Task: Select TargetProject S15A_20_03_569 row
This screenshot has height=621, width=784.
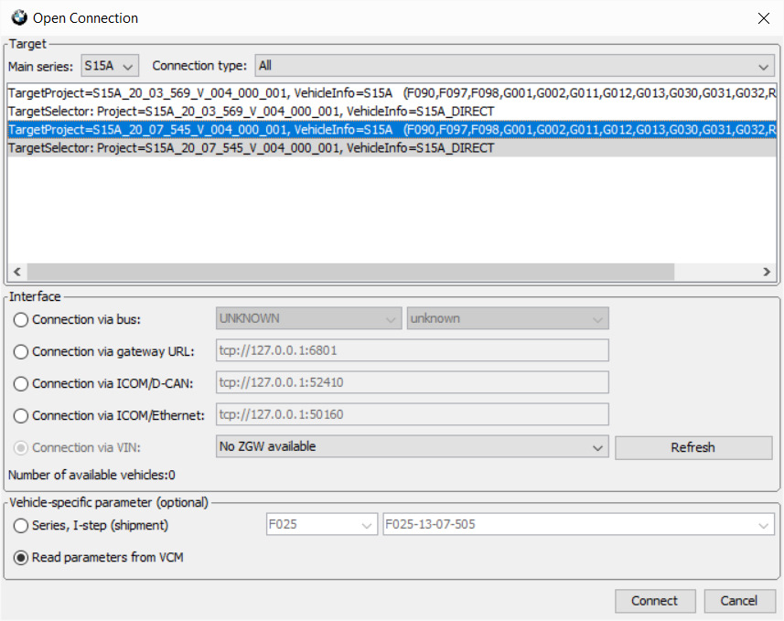Action: click(392, 93)
